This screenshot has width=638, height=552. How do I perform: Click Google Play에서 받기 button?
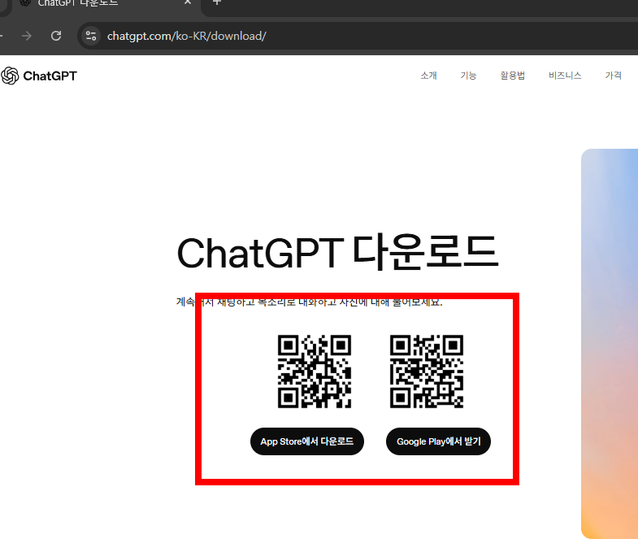point(438,441)
